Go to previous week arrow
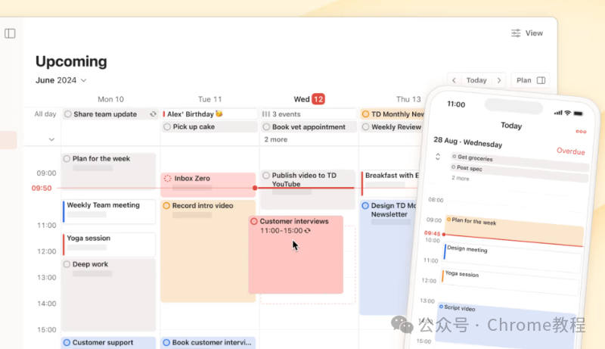This screenshot has width=605, height=349. pyautogui.click(x=455, y=80)
